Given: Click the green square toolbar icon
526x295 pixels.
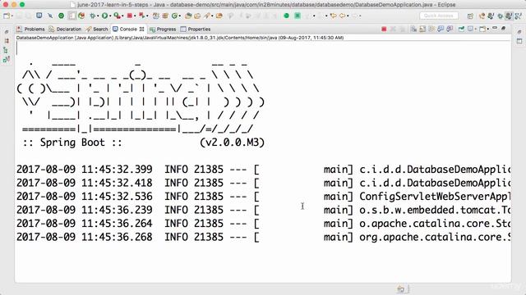Looking at the screenshot, I should click(x=298, y=16).
